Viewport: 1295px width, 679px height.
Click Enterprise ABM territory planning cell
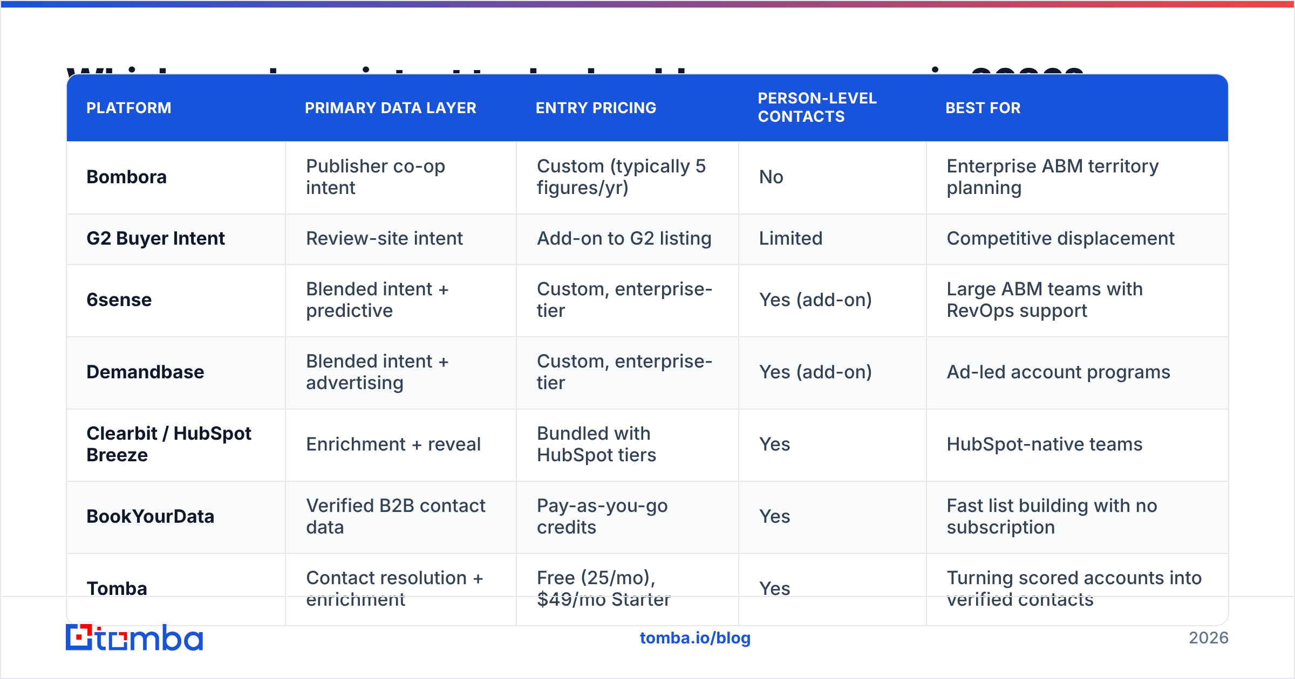1078,177
